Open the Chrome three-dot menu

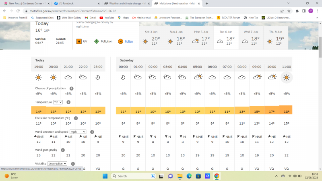point(317,11)
